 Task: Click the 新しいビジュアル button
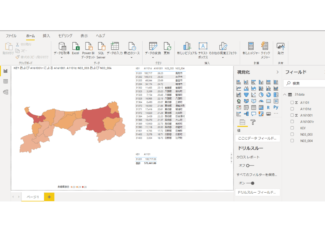pyautogui.click(x=187, y=49)
